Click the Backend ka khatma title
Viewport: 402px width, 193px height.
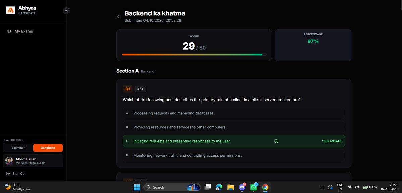pyautogui.click(x=155, y=13)
